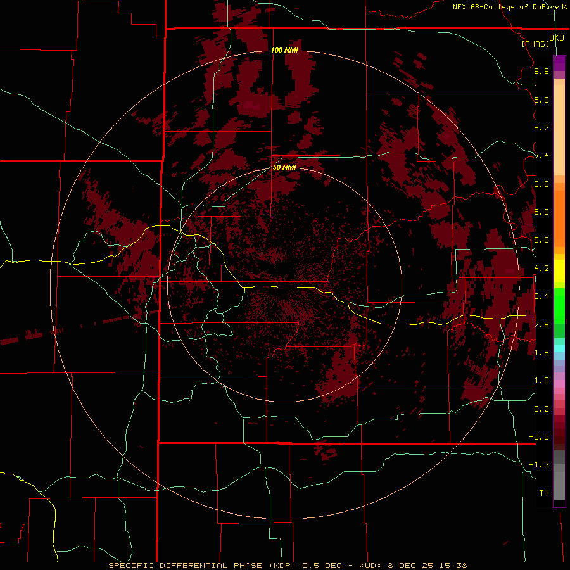This screenshot has width=570, height=570.
Task: Click the '100 NMI' range ring label
Action: (x=284, y=50)
